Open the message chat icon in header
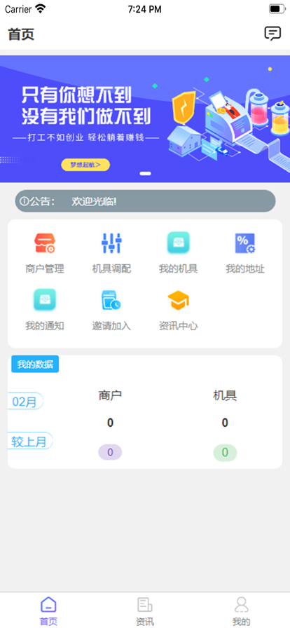Screen dimensions: 290x628 272,34
